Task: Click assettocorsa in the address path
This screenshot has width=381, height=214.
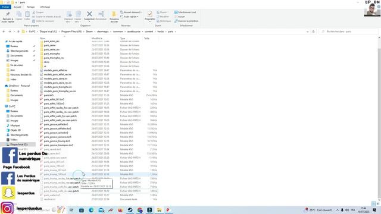Action: coord(134,32)
